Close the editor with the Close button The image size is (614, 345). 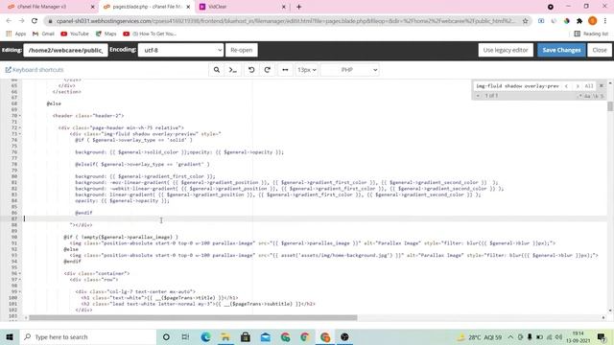(x=600, y=50)
